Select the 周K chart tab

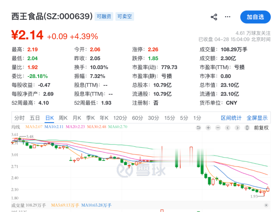[x=63, y=118]
